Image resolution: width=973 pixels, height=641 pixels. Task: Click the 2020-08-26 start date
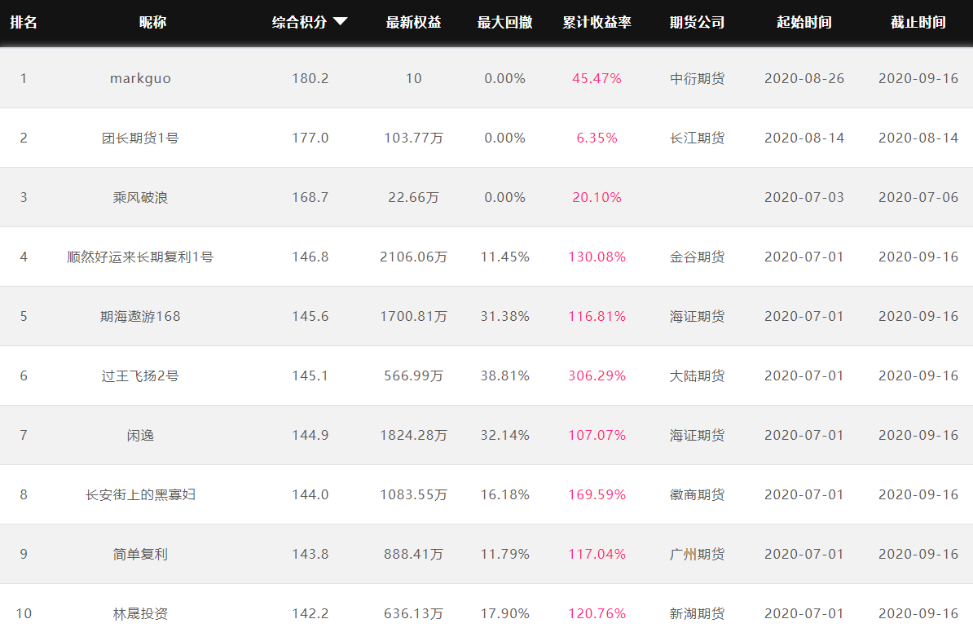click(x=804, y=79)
